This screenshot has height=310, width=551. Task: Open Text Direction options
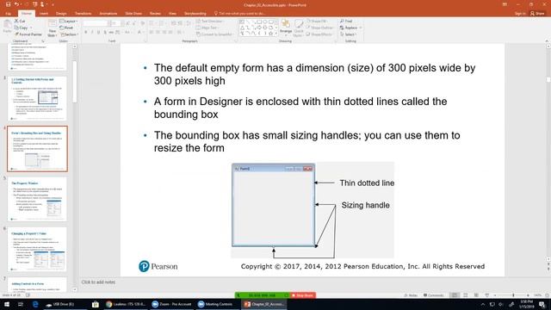pyautogui.click(x=210, y=21)
